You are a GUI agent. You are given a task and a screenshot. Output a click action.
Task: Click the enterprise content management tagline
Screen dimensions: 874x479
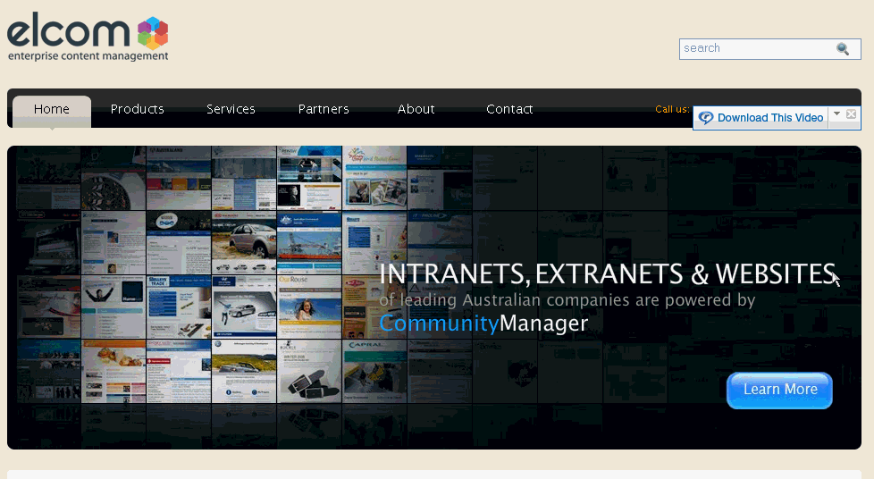pyautogui.click(x=88, y=56)
